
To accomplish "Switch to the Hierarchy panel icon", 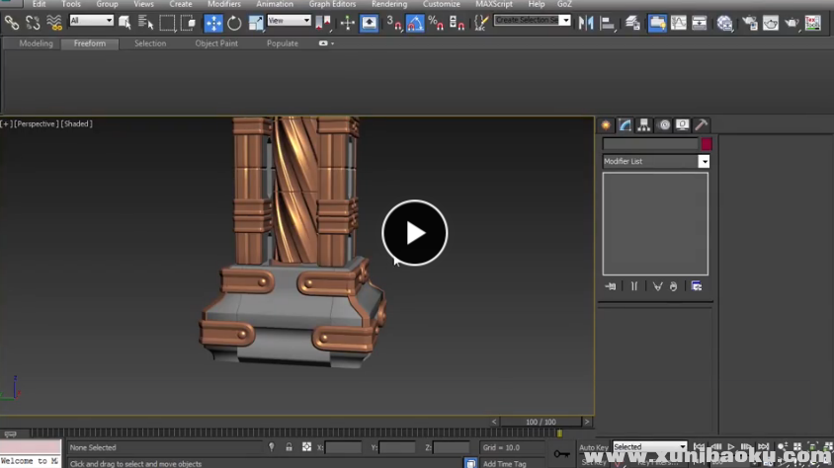I will click(x=644, y=125).
